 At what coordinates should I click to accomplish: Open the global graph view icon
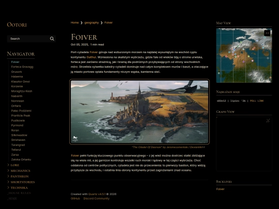(x=268, y=120)
